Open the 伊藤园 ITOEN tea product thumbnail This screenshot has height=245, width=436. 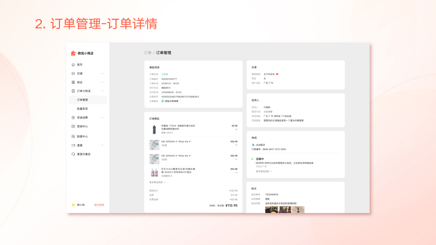[154, 129]
